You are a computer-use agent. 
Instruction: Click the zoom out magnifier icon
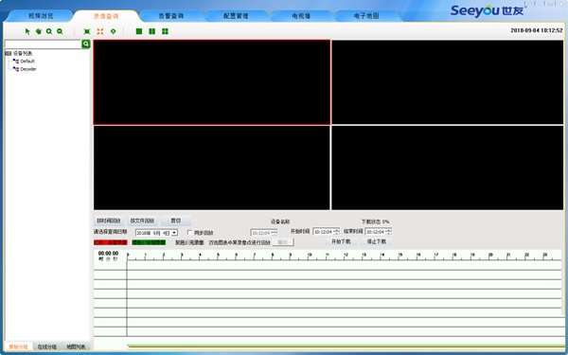[60, 32]
